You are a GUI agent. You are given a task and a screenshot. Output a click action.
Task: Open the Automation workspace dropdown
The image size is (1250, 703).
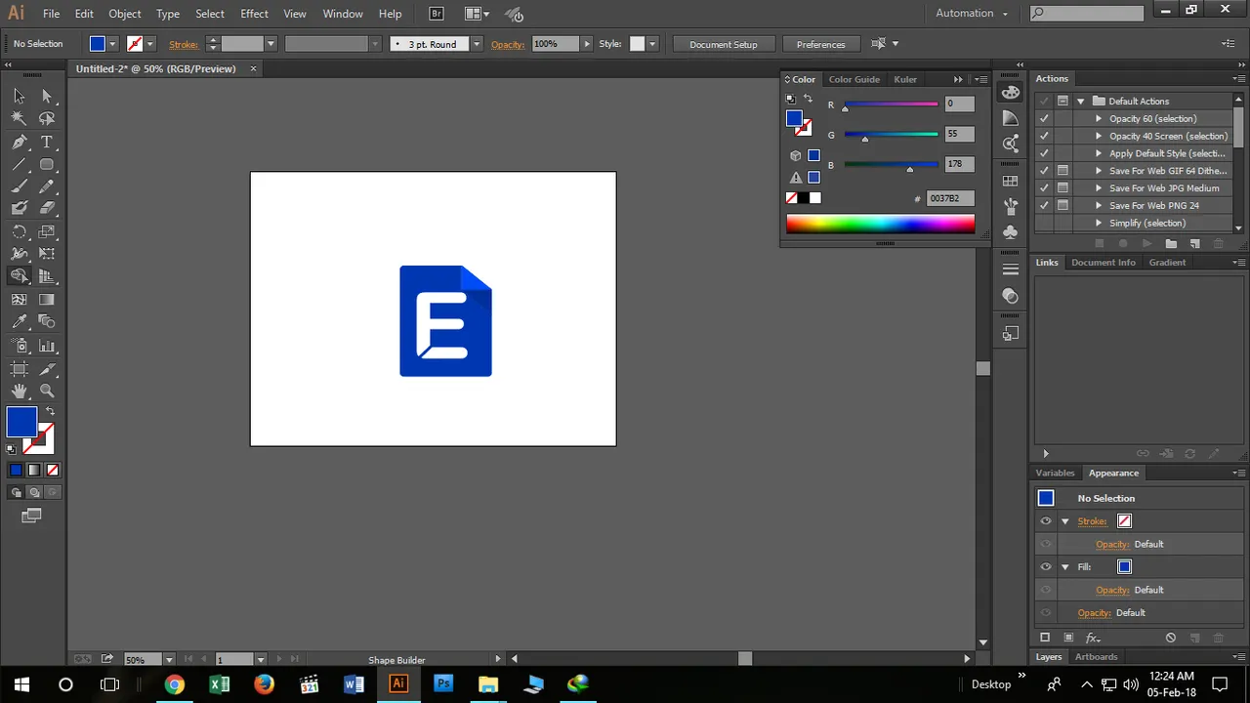(x=971, y=14)
